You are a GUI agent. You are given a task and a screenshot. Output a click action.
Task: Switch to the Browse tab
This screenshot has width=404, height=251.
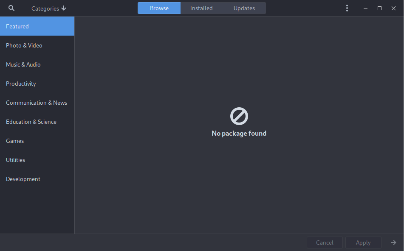159,8
